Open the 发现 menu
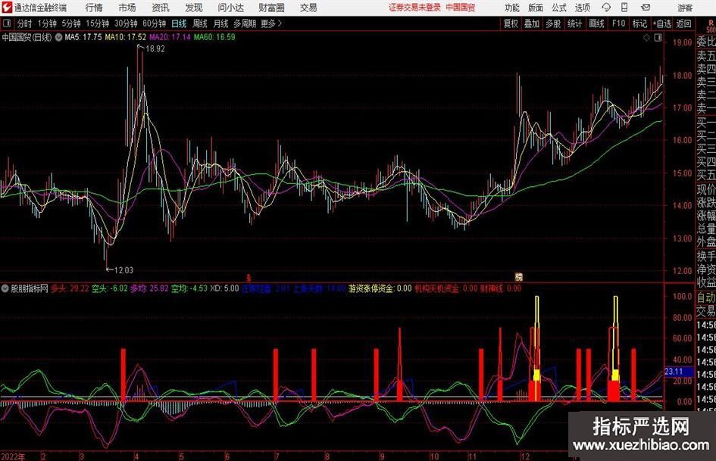 tap(194, 8)
